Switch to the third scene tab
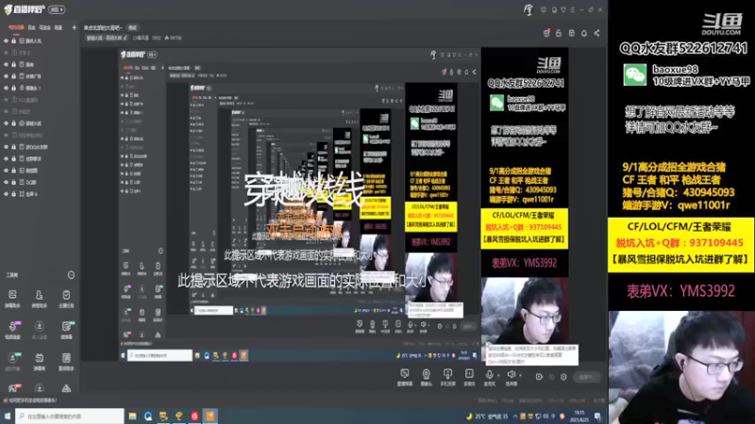This screenshot has width=755, height=424. click(x=44, y=27)
